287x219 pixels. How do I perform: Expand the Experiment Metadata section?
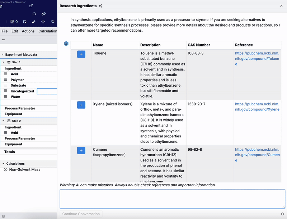click(3, 55)
